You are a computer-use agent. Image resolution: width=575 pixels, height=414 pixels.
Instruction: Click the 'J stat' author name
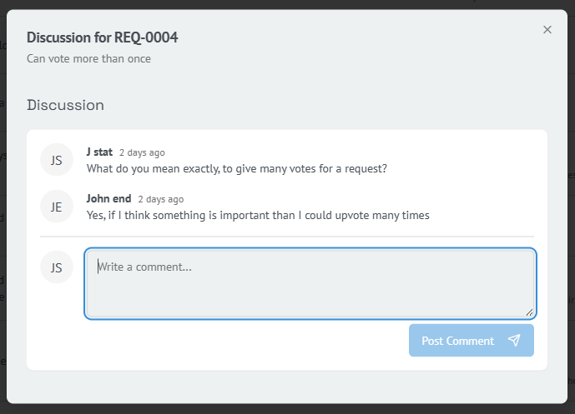tap(99, 152)
